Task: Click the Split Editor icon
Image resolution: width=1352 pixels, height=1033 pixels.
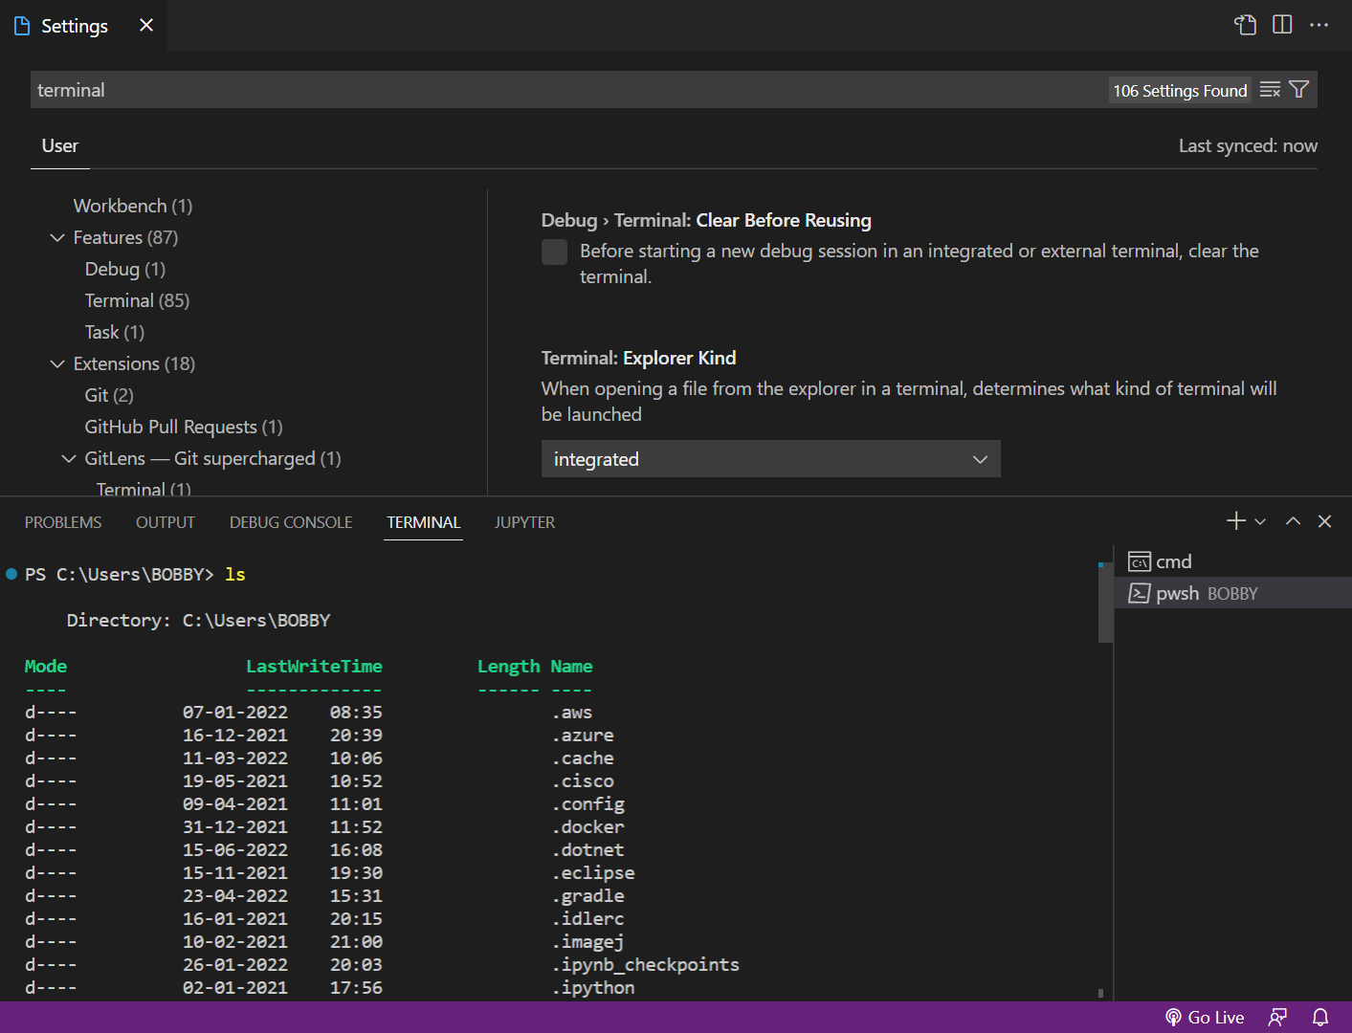Action: coord(1282,26)
